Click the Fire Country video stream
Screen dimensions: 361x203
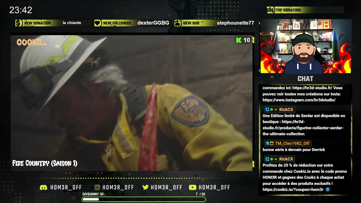click(132, 103)
